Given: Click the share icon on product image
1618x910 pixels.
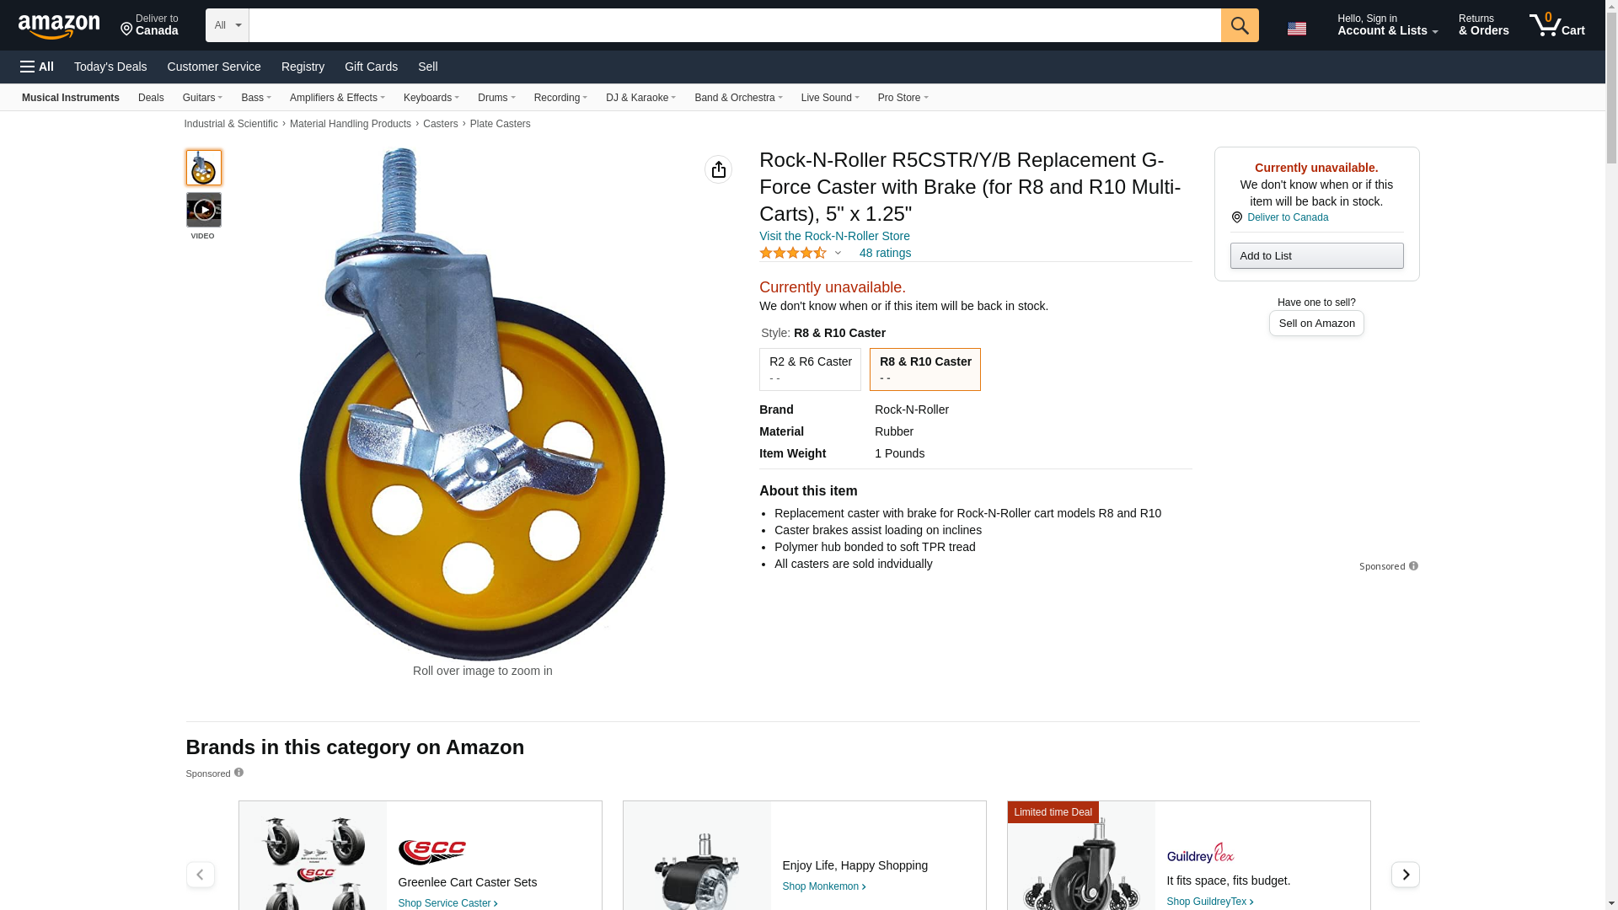Looking at the screenshot, I should (x=718, y=169).
